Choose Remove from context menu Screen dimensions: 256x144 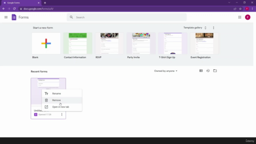click(62, 100)
